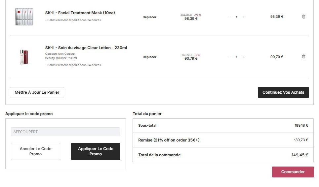Screen dimensions: 319x187
Task: Open the Clear Lotion product thumbnail
Action: click(x=24, y=57)
